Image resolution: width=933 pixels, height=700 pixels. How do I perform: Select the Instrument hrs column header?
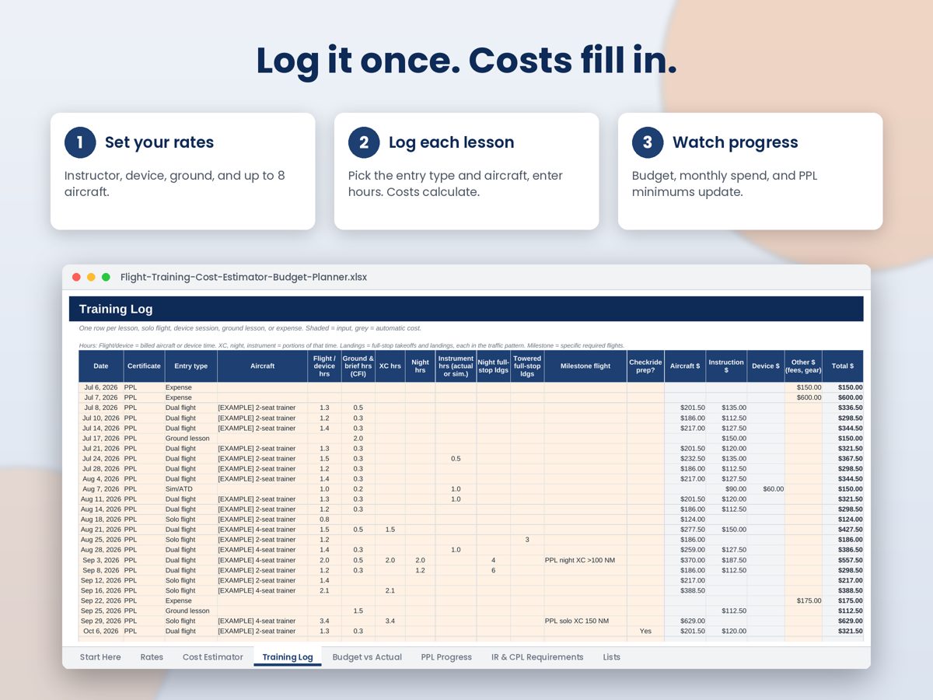click(456, 366)
